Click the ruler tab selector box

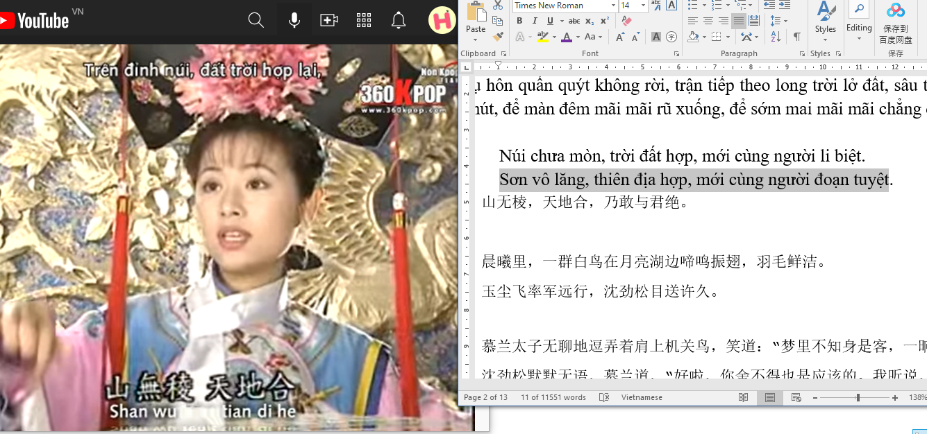pyautogui.click(x=467, y=67)
